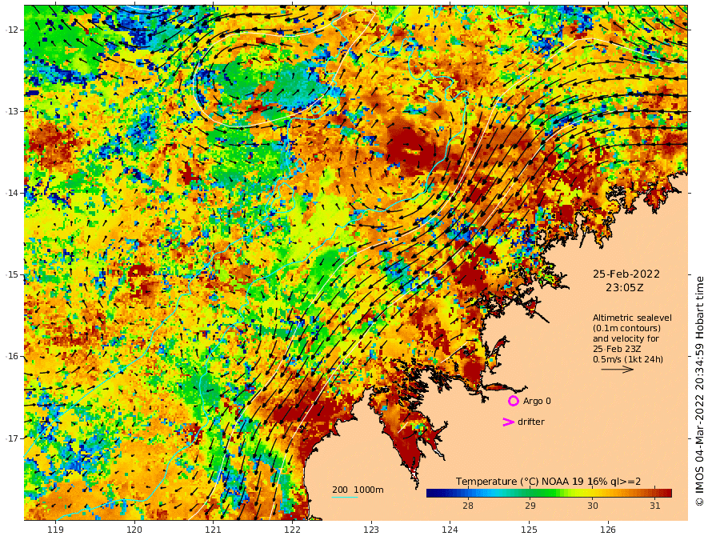Click longitude axis label 123
The height and width of the screenshot is (544, 704).
371,530
